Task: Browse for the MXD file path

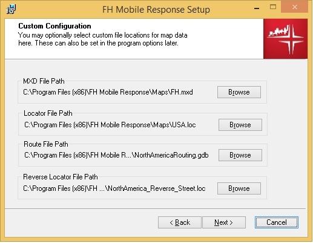Action: 239,92
